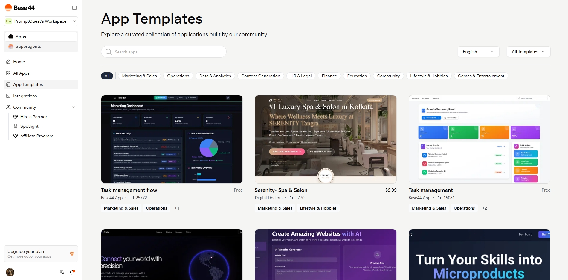The image size is (568, 280).
Task: Click the Base44 logo
Action: click(20, 8)
